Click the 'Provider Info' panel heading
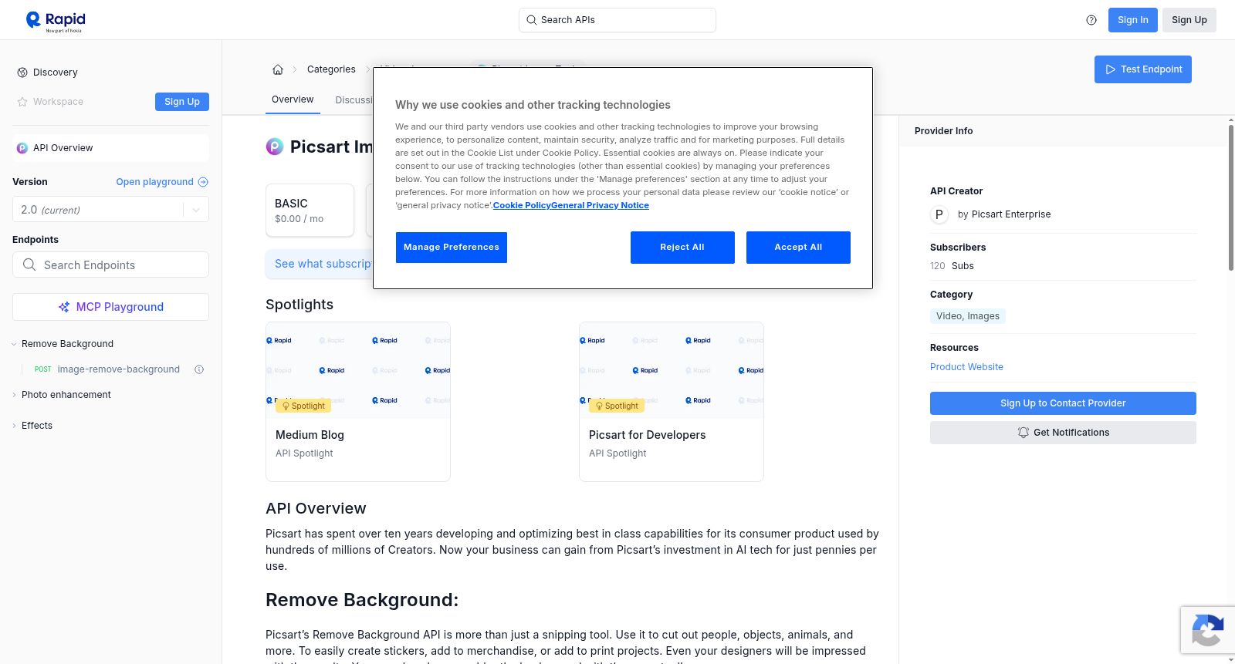This screenshot has width=1235, height=664. coord(943,131)
